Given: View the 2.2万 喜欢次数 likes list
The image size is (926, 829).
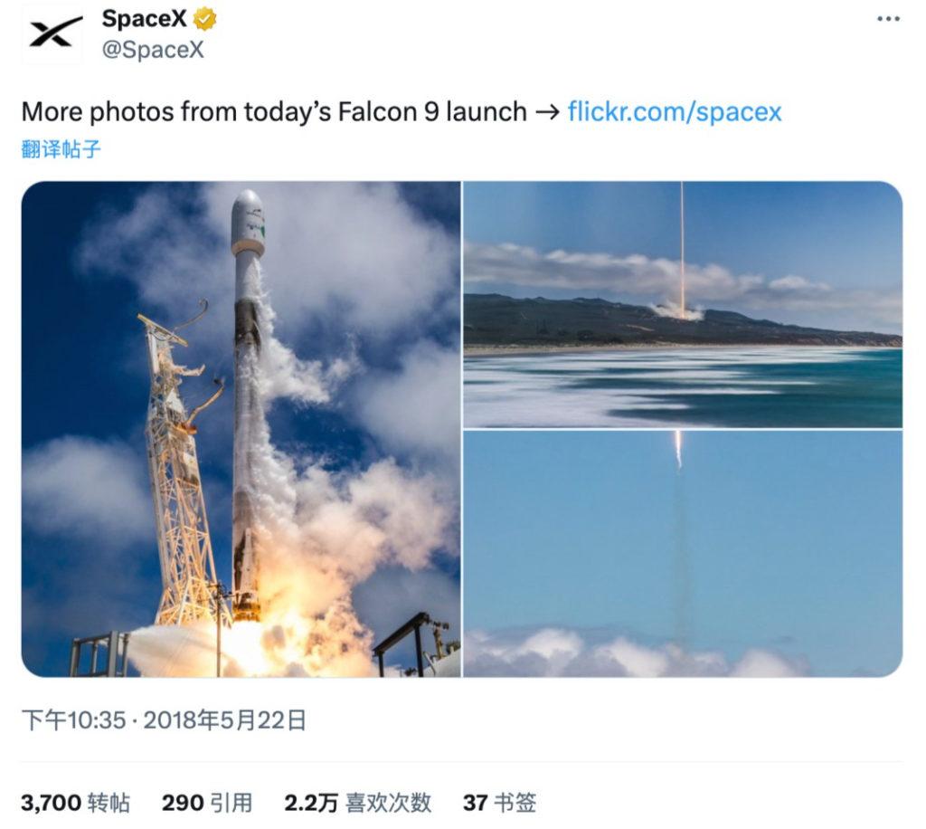Looking at the screenshot, I should point(357,802).
